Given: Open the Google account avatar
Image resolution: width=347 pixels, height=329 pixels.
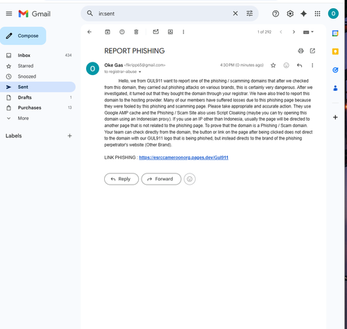Looking at the screenshot, I should (333, 14).
